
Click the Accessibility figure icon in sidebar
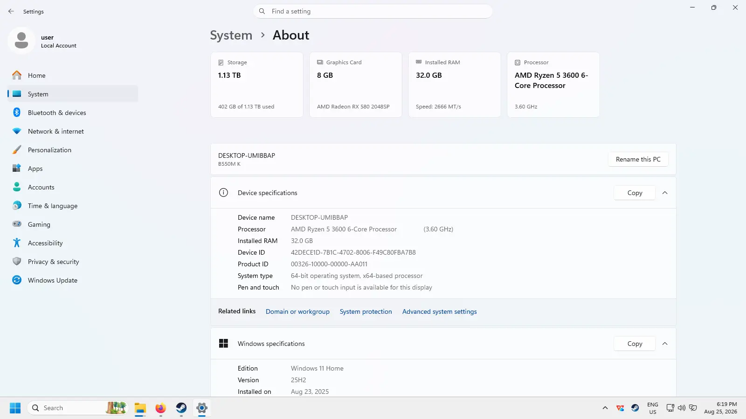click(x=17, y=243)
